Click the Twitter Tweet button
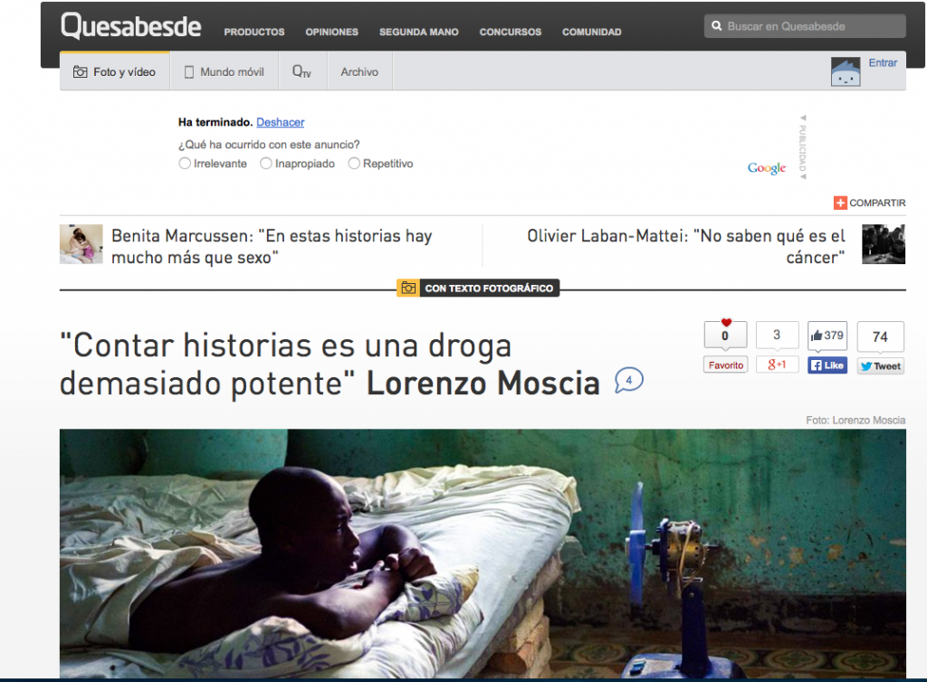This screenshot has width=927, height=682. 880,365
